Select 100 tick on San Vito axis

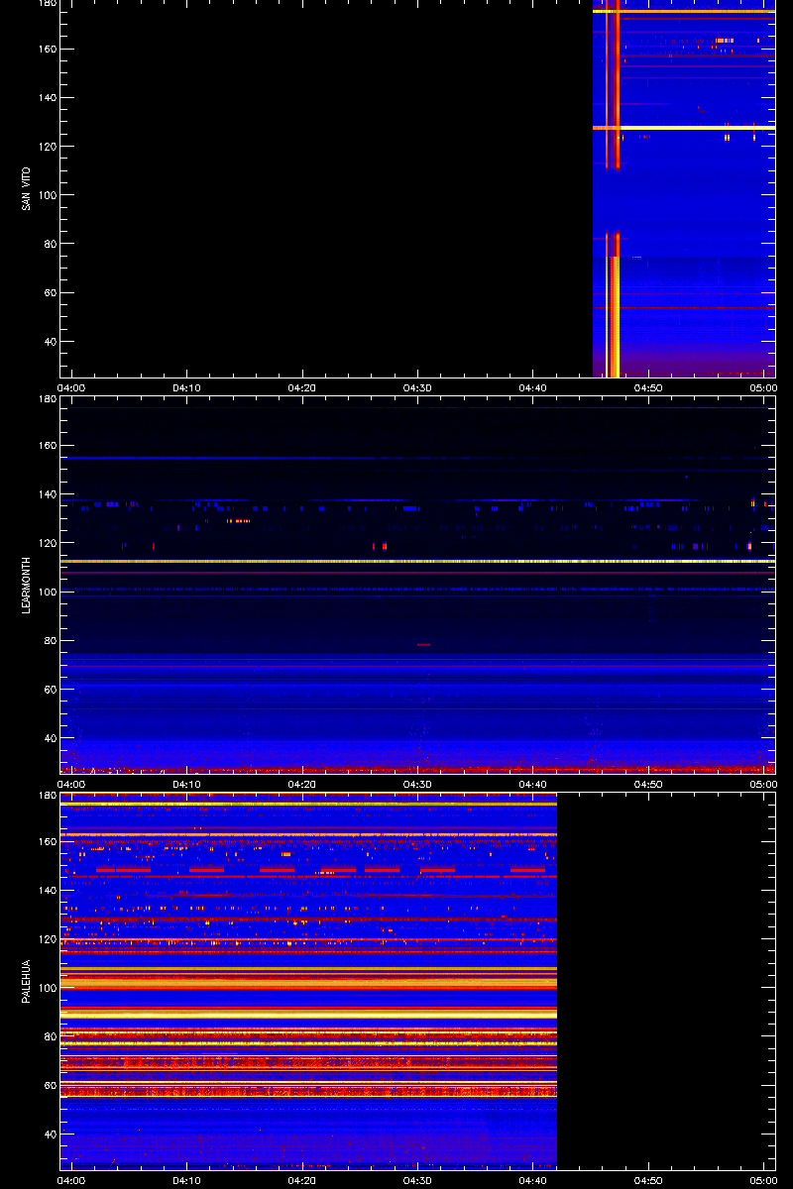(47, 195)
